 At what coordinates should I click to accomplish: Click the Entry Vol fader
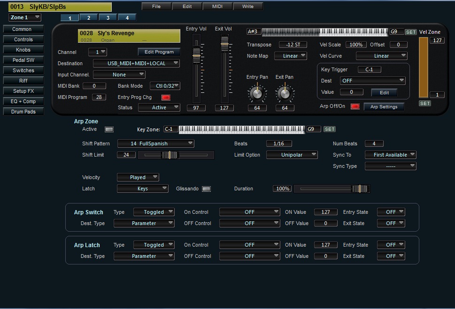pyautogui.click(x=196, y=55)
